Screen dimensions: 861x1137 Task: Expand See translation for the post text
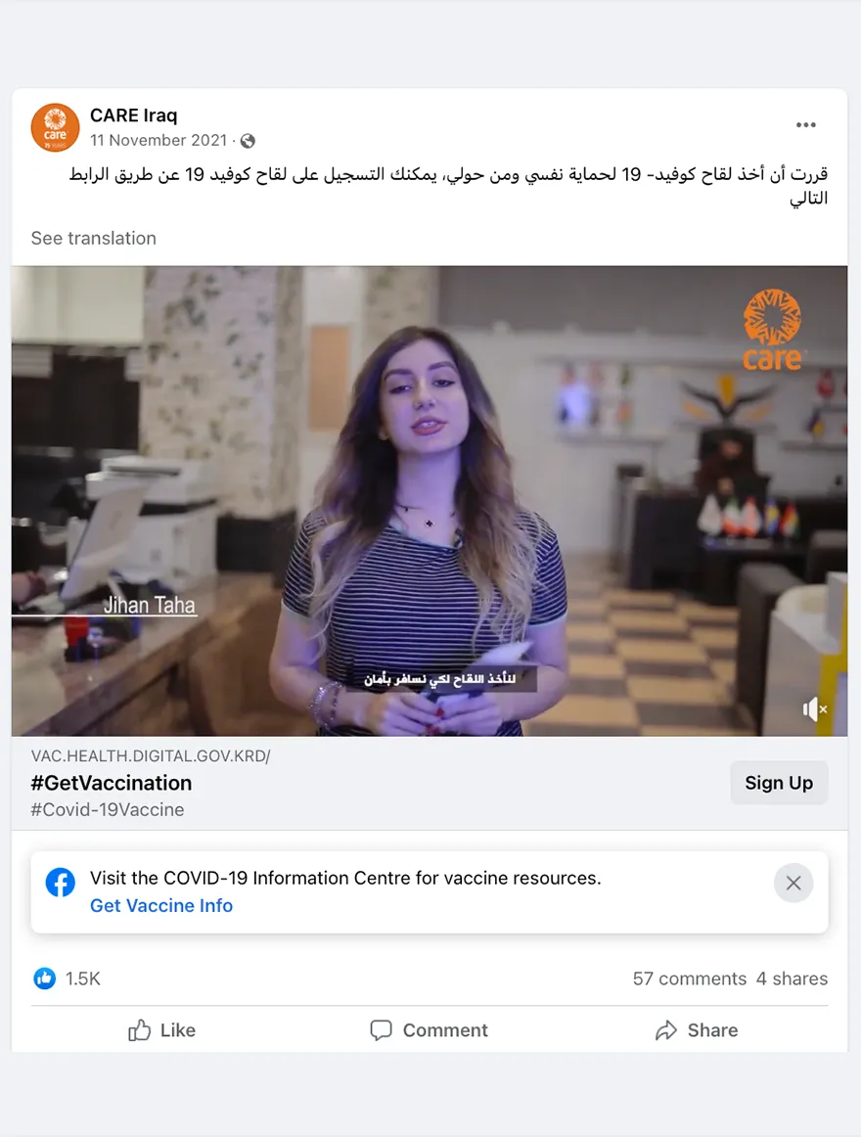[x=94, y=239]
